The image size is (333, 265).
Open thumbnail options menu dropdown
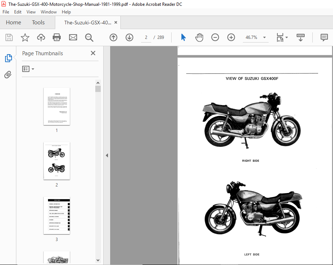point(28,69)
